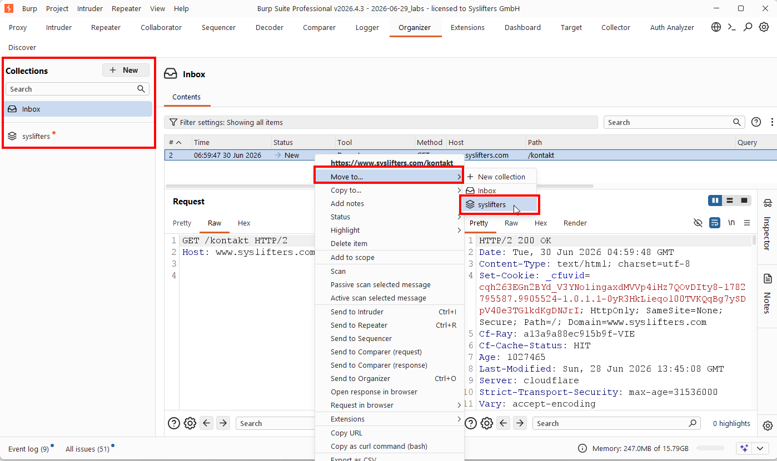Open the Auth Analyzer tab

click(x=672, y=27)
